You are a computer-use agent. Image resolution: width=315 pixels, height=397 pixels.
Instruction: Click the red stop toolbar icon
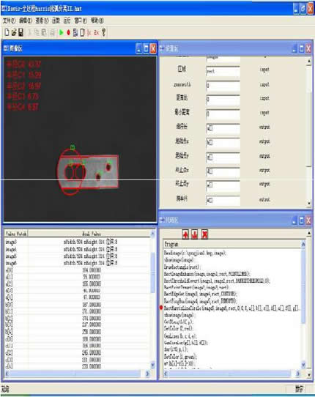[68, 32]
